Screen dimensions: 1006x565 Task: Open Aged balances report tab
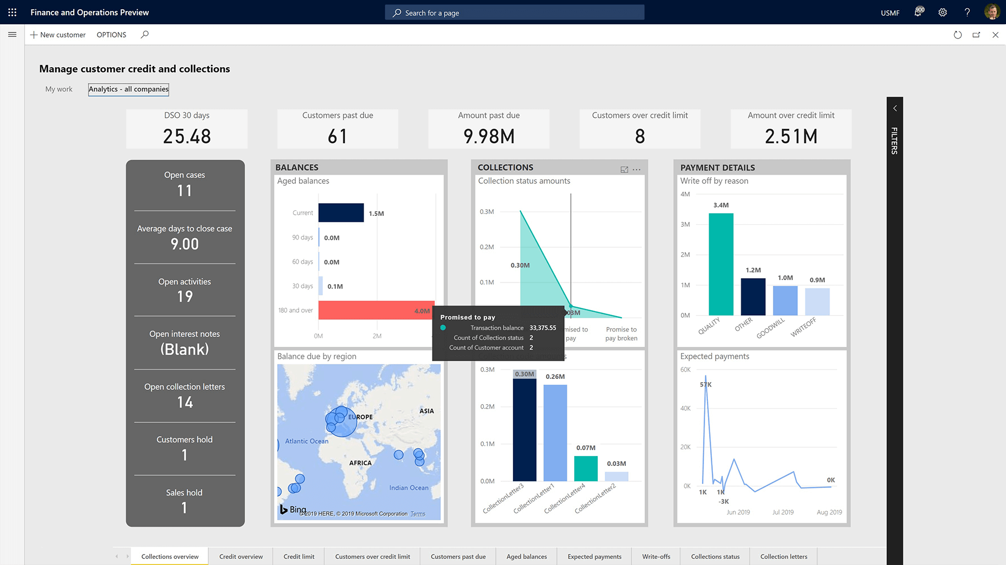[527, 556]
